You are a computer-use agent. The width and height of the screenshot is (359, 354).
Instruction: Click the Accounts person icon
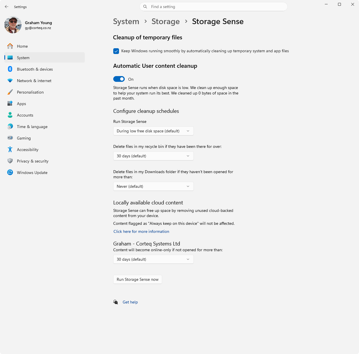10,115
